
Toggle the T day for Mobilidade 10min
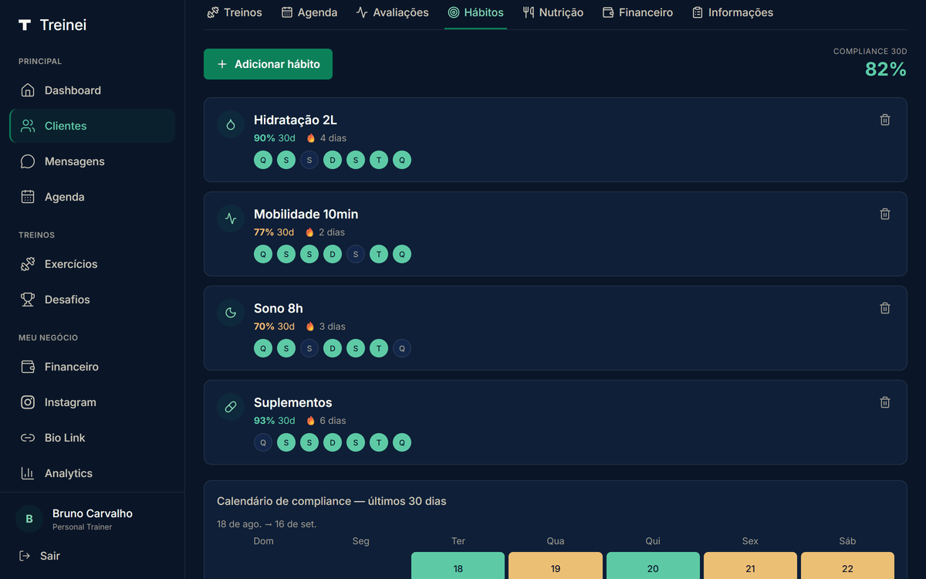(x=379, y=254)
